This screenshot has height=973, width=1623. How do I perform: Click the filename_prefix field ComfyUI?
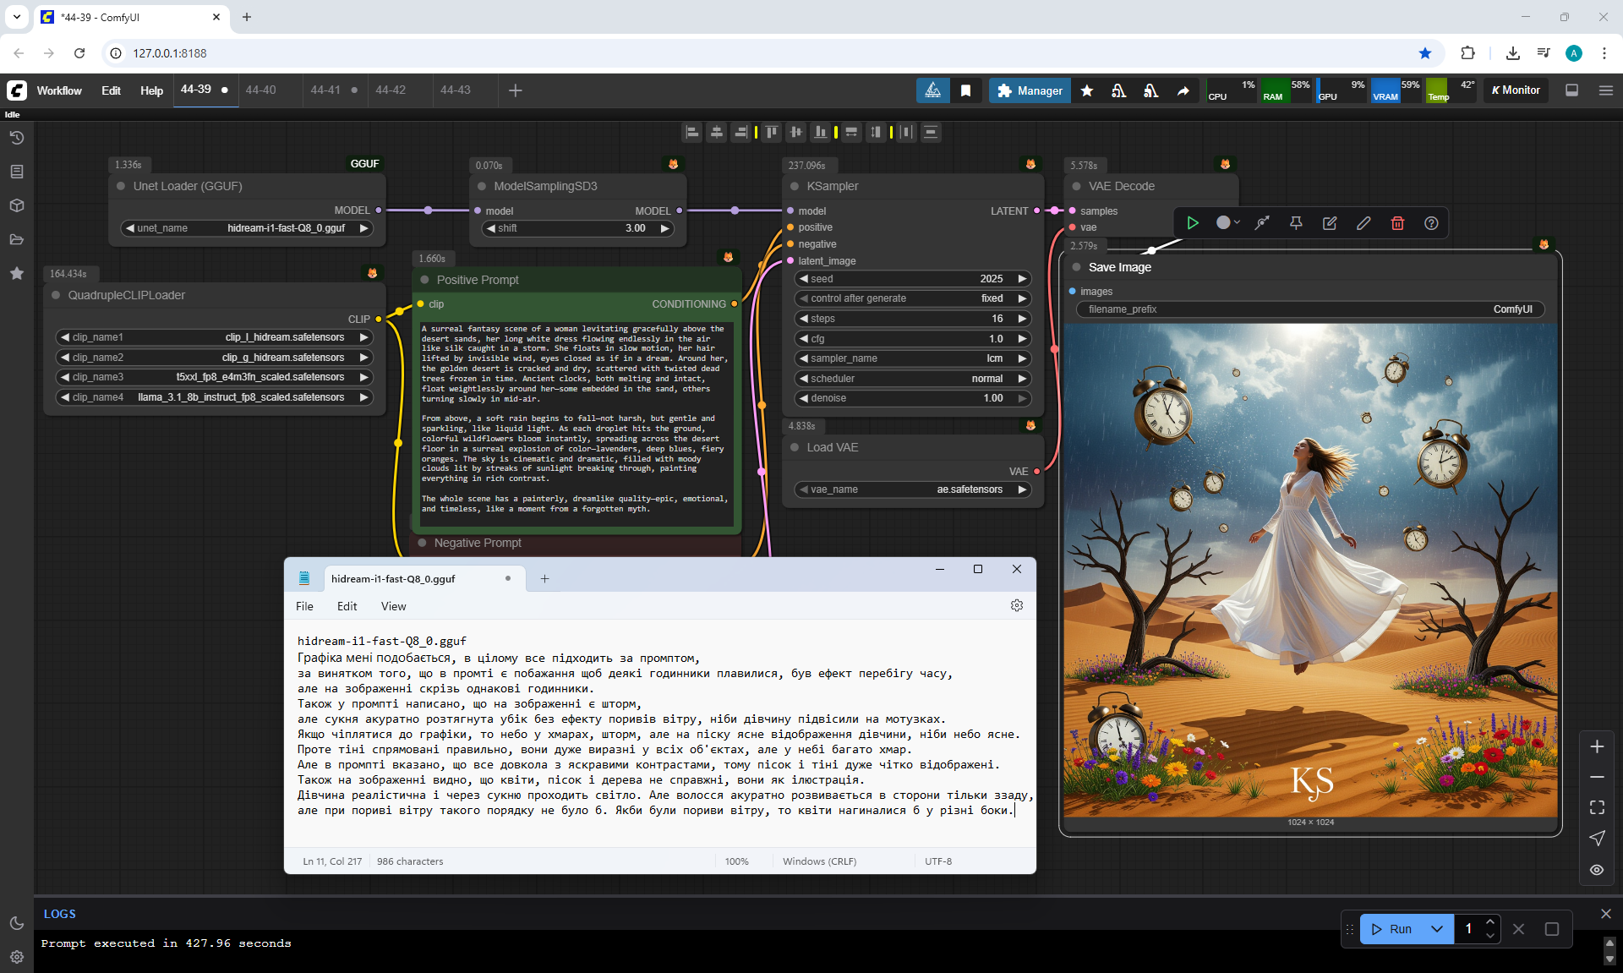tap(1309, 309)
